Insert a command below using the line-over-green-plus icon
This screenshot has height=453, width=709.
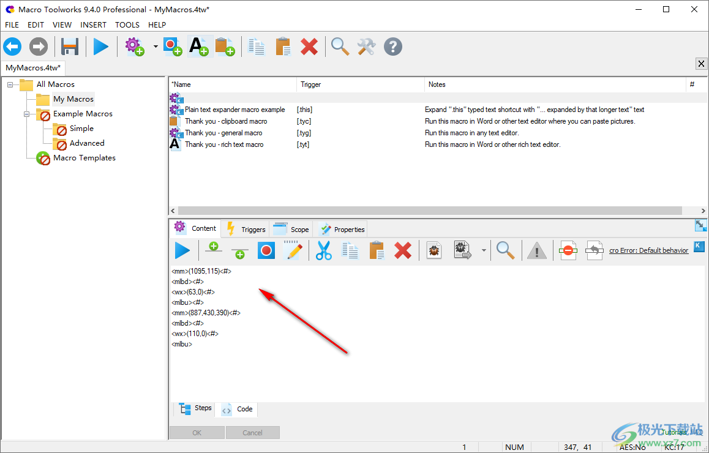pos(239,253)
